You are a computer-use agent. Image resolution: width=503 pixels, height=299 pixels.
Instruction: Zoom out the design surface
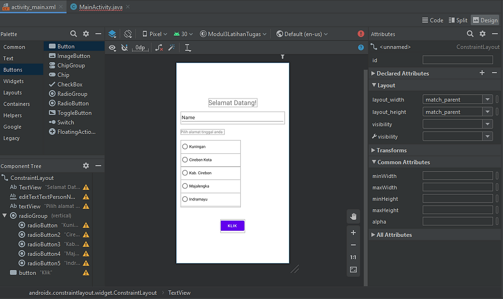coord(353,245)
